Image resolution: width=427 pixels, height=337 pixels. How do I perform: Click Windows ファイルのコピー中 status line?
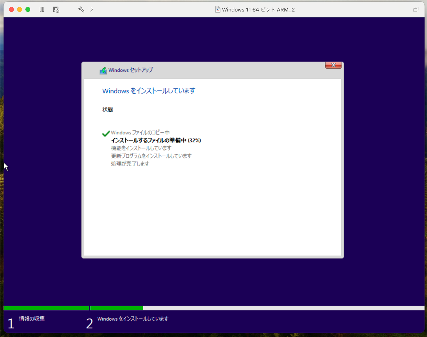(140, 133)
